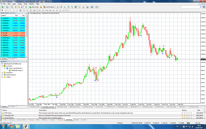206x129 pixels.
Task: Open the File menu
Action: tap(4, 4)
